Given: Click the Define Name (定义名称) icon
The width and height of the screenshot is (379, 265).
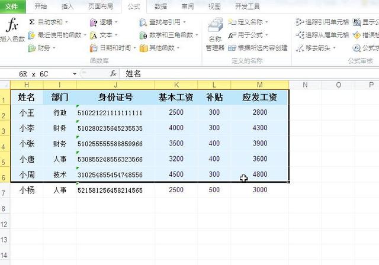Looking at the screenshot, I should click(x=232, y=22).
